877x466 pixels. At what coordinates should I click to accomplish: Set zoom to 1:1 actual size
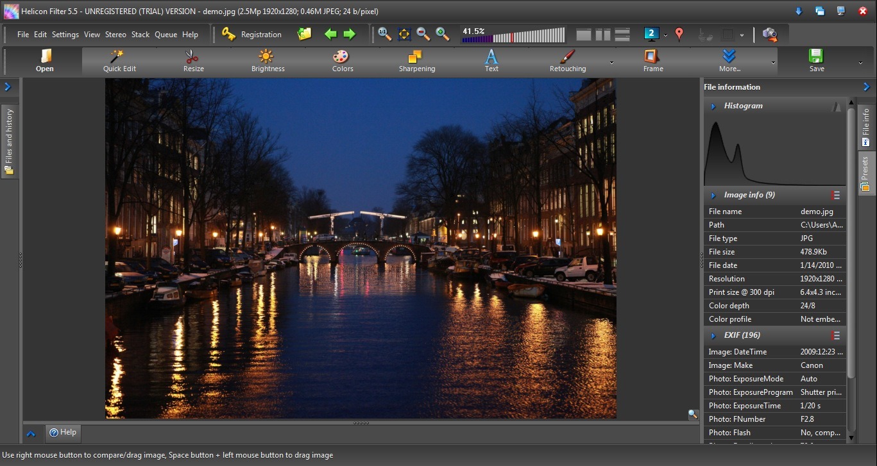click(x=384, y=34)
